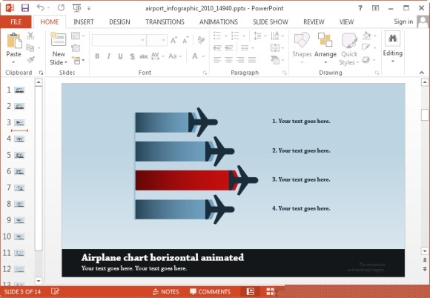Click the Undo arrow icon

click(x=40, y=8)
